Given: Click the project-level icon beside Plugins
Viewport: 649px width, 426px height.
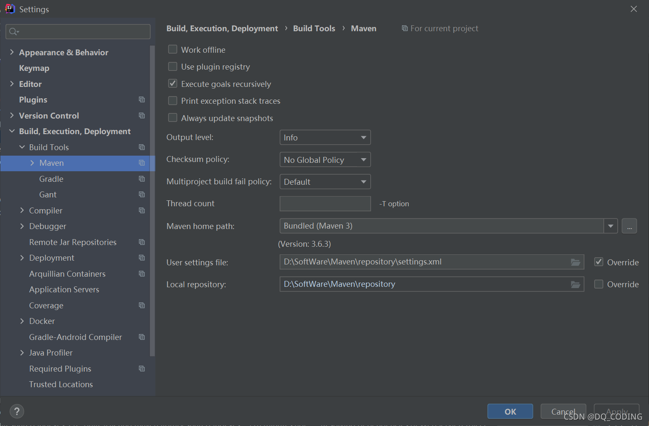Looking at the screenshot, I should click(142, 100).
